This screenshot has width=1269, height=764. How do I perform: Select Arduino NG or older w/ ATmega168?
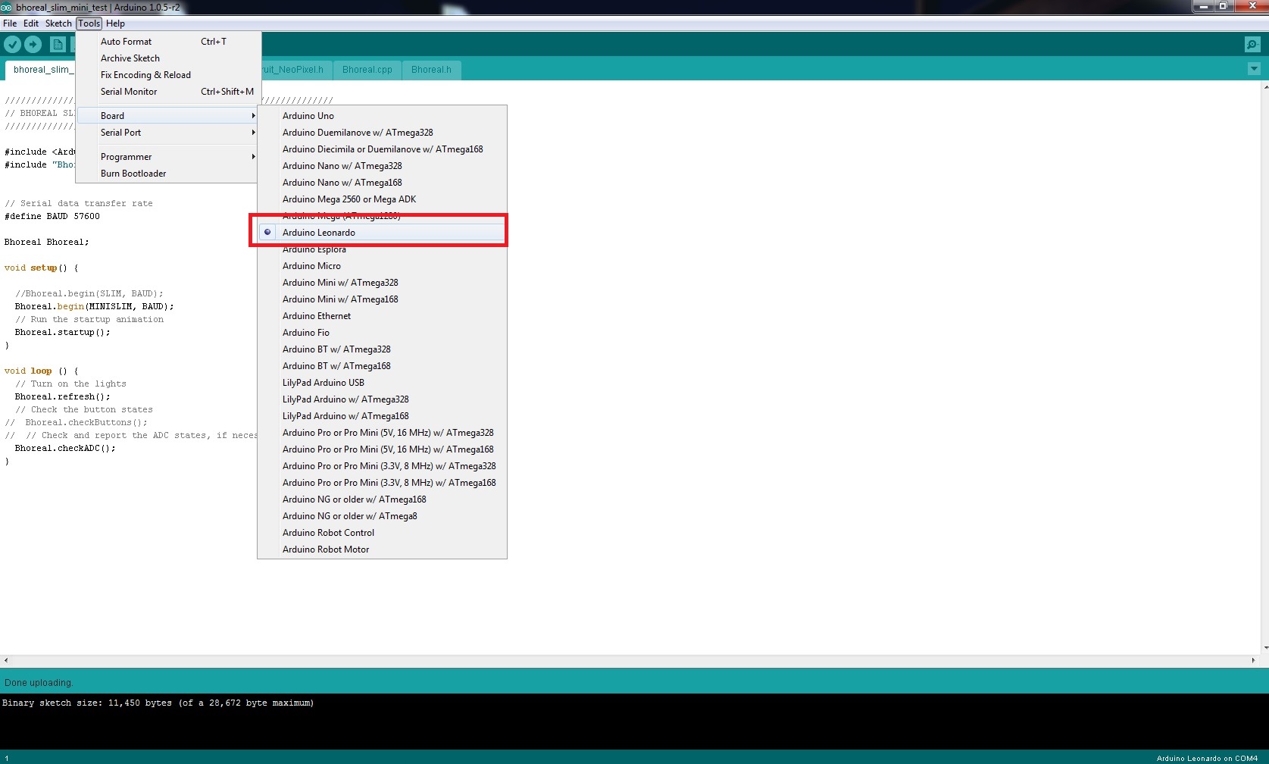point(383,499)
